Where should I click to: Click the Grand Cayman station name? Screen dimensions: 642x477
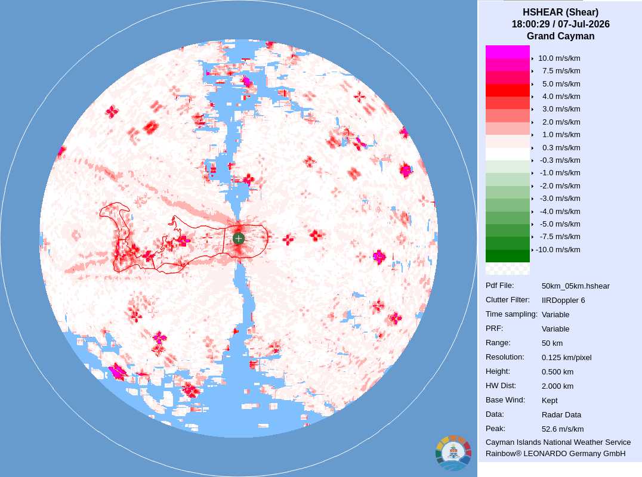tap(560, 36)
